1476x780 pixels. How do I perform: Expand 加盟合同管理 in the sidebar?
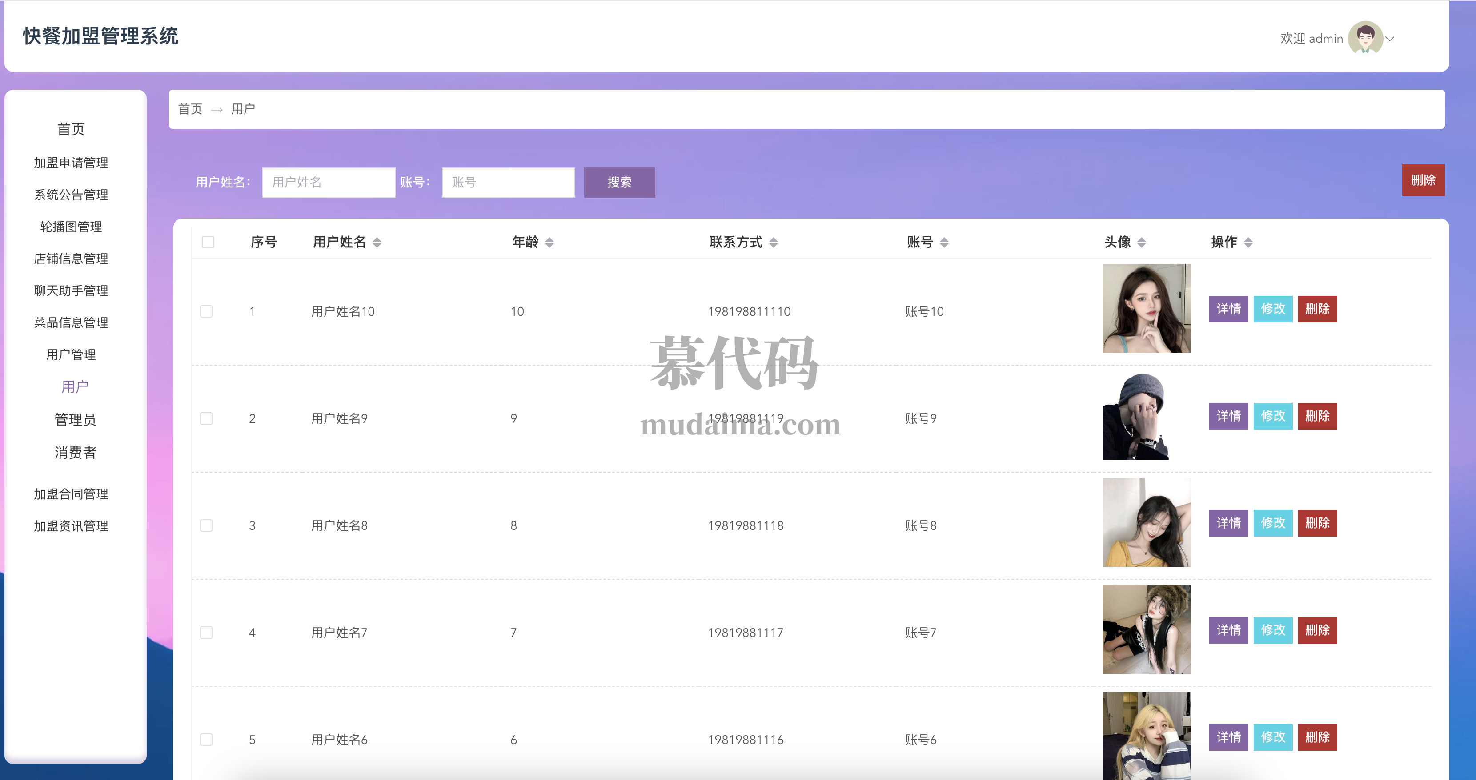[x=71, y=493]
